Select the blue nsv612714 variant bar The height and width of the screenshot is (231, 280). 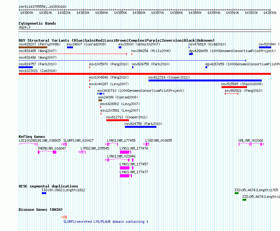click(205, 80)
